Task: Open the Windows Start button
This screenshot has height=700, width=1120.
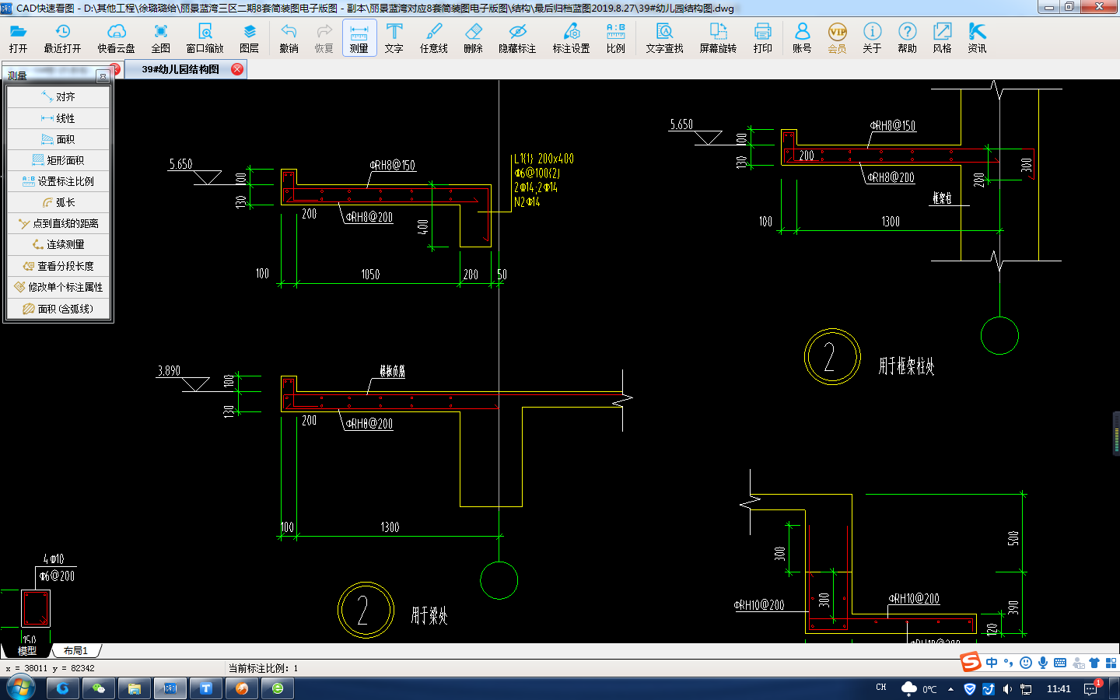Action: (20, 688)
